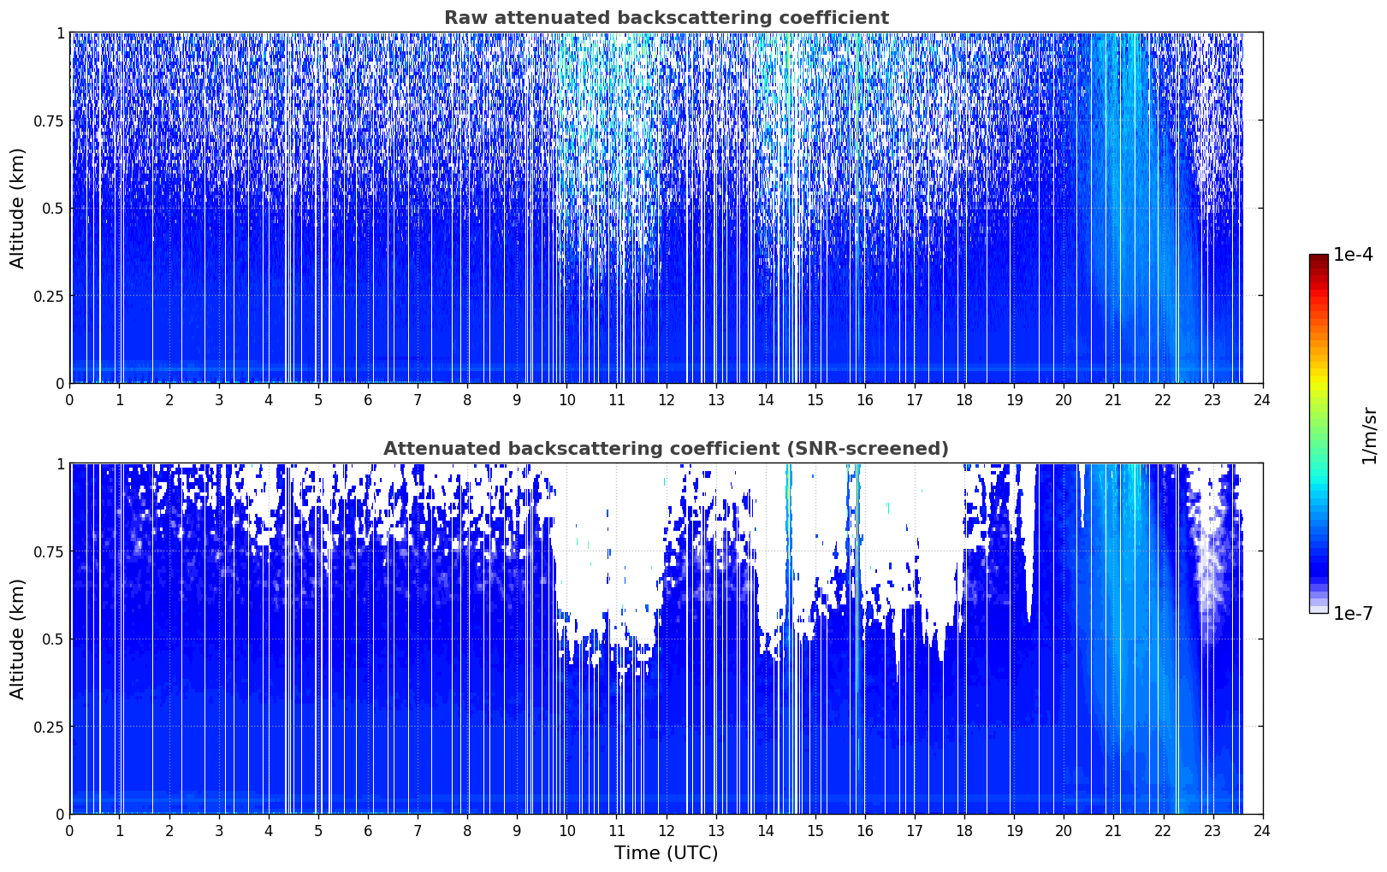
Task: Click the "0.25" altitude tick of the SNR-screened plot
Action: (x=50, y=727)
